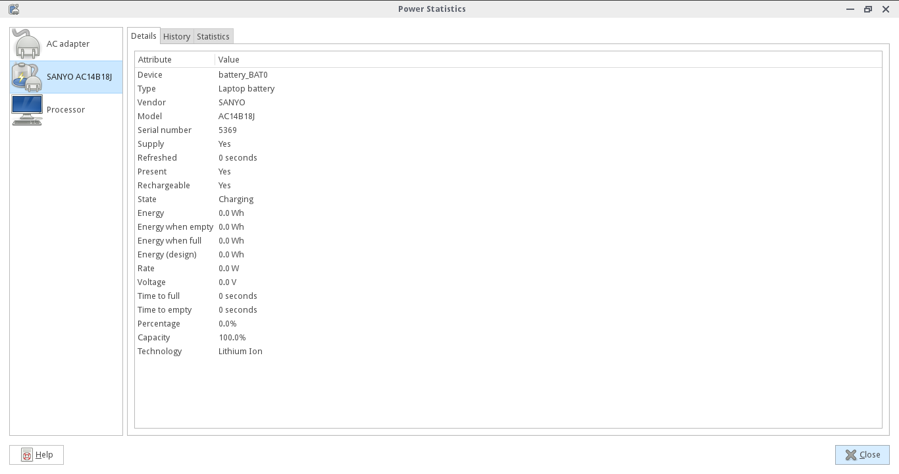Viewport: 899px width, 474px height.
Task: Choose the Processor label in device list
Action: (x=66, y=110)
